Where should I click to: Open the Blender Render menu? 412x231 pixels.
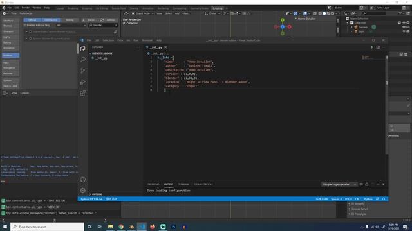(26, 8)
